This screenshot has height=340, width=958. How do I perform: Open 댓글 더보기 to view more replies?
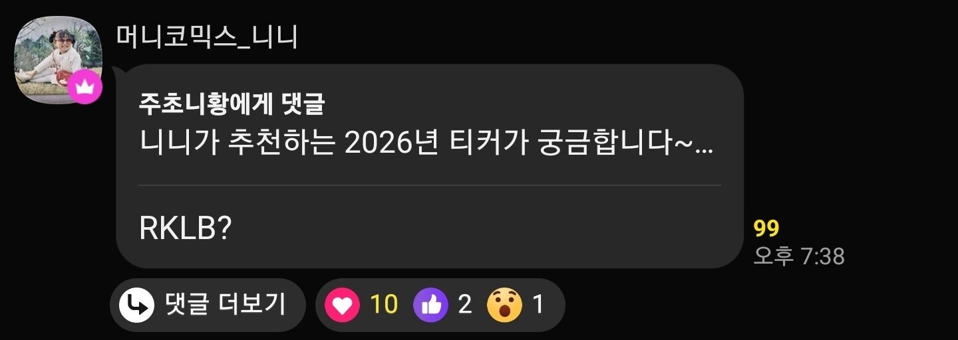207,305
